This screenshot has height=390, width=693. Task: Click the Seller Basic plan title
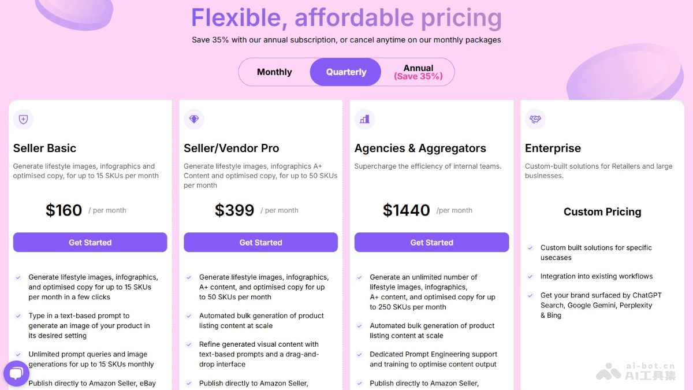pyautogui.click(x=45, y=148)
